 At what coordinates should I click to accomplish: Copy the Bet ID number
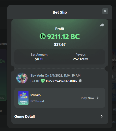click(x=80, y=81)
